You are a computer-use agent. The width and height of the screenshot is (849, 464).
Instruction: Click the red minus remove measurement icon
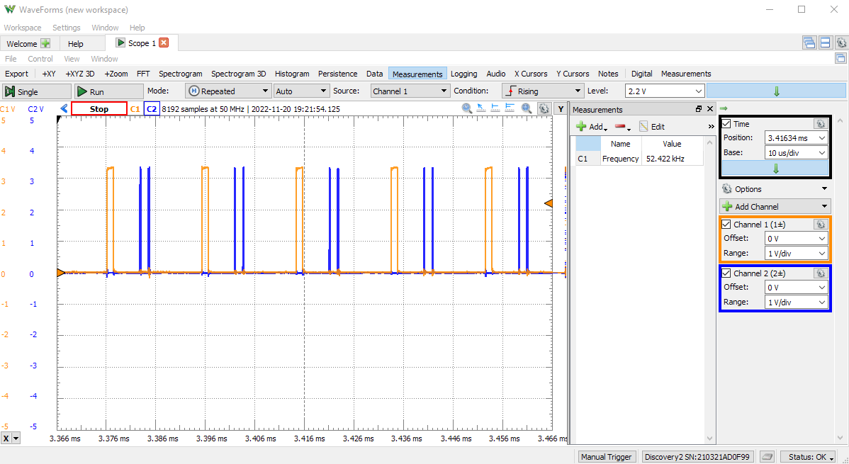point(622,127)
